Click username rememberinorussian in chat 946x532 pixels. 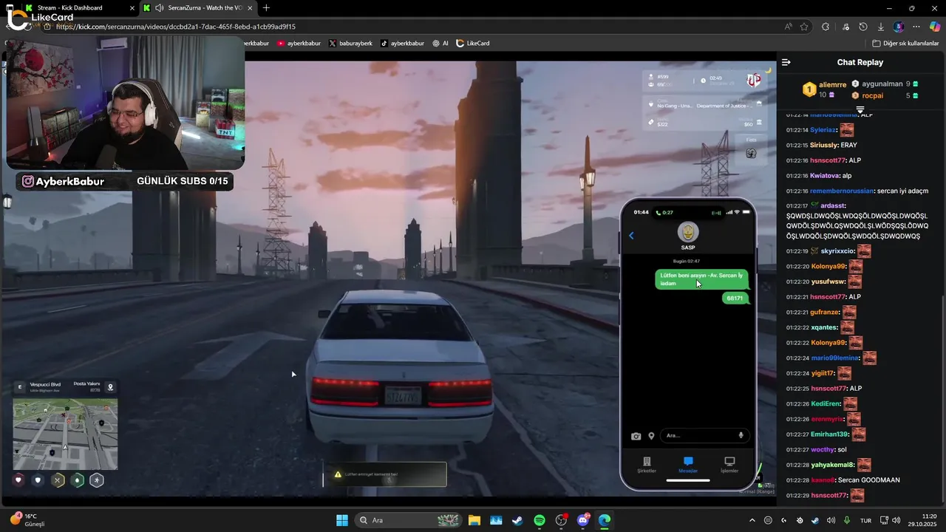842,191
